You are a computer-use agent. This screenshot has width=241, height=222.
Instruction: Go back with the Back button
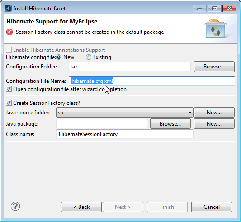pos(81,207)
